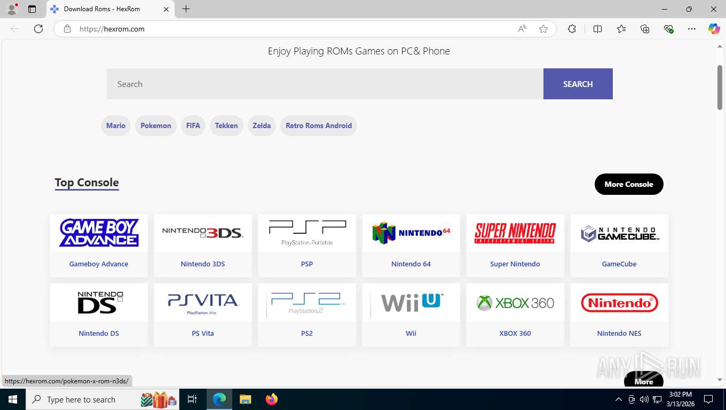The height and width of the screenshot is (410, 726).
Task: Click the taskbar search box
Action: (x=102, y=399)
